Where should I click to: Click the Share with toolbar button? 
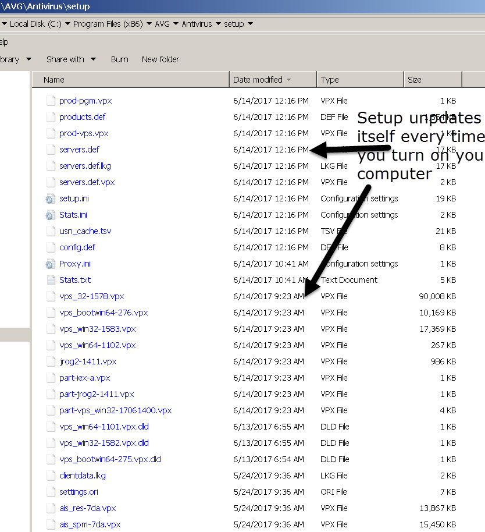pyautogui.click(x=65, y=59)
